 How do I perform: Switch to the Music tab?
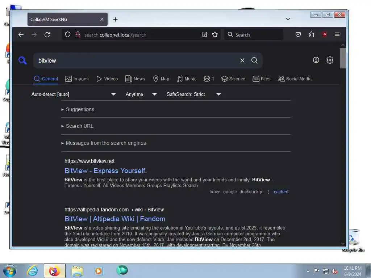pyautogui.click(x=187, y=79)
